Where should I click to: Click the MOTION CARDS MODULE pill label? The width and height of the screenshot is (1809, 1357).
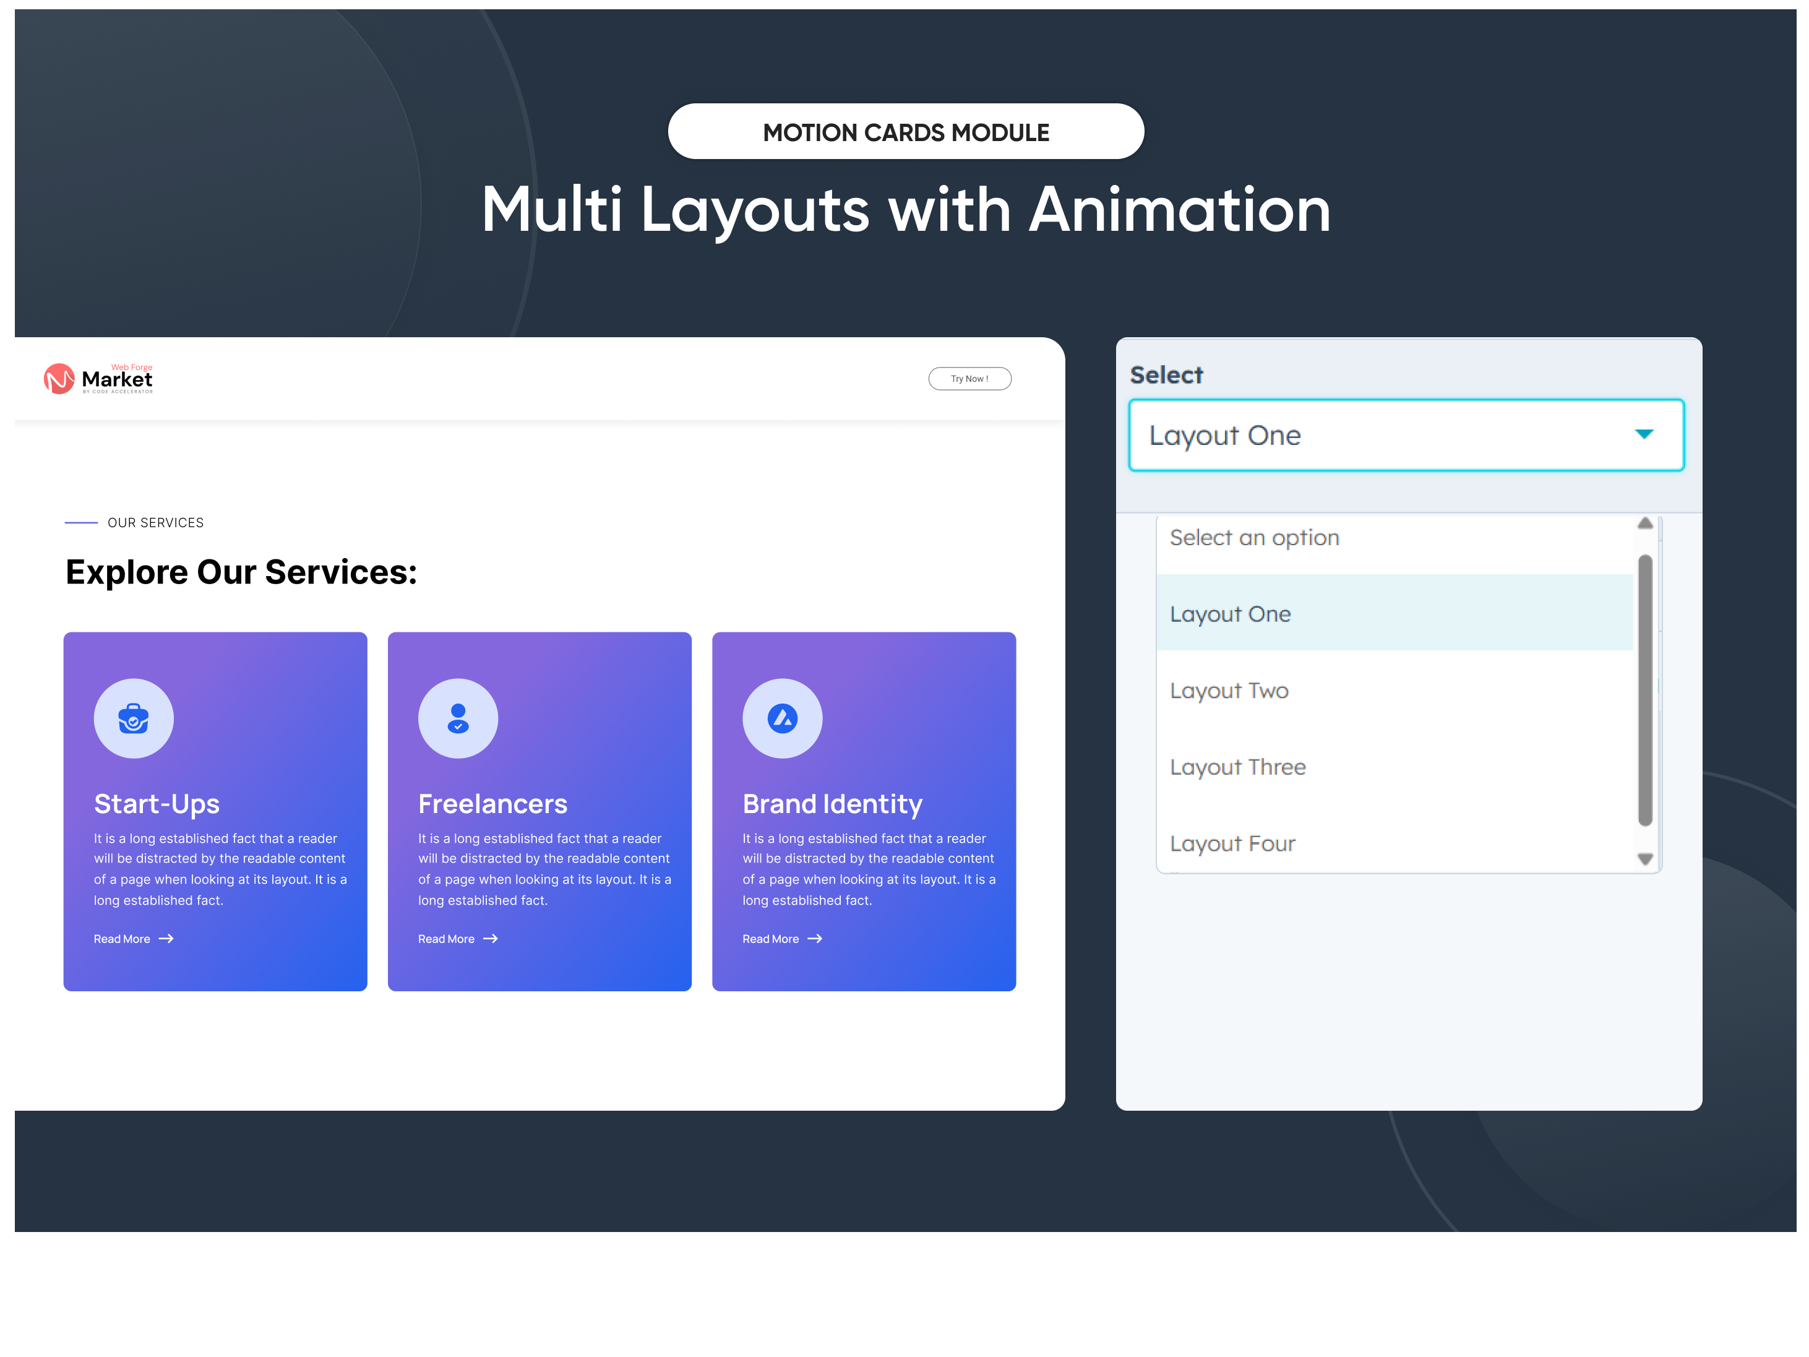pos(905,131)
